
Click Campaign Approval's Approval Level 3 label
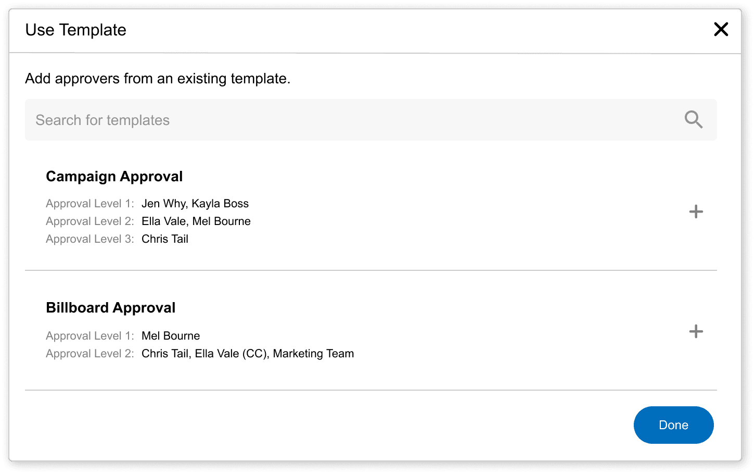89,239
